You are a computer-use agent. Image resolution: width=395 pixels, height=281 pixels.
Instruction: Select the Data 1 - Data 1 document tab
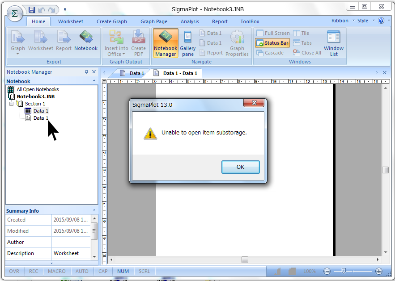[x=176, y=73]
